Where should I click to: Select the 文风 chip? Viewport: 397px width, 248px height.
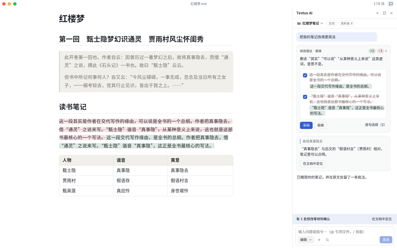332,23
